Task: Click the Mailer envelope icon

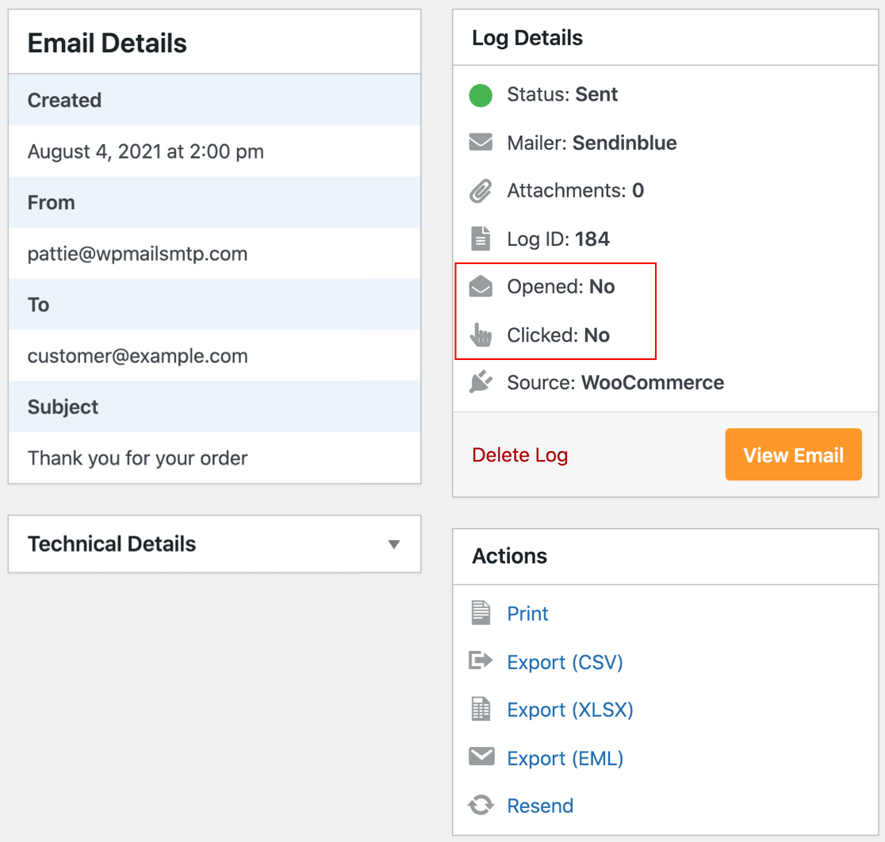Action: coord(481,143)
